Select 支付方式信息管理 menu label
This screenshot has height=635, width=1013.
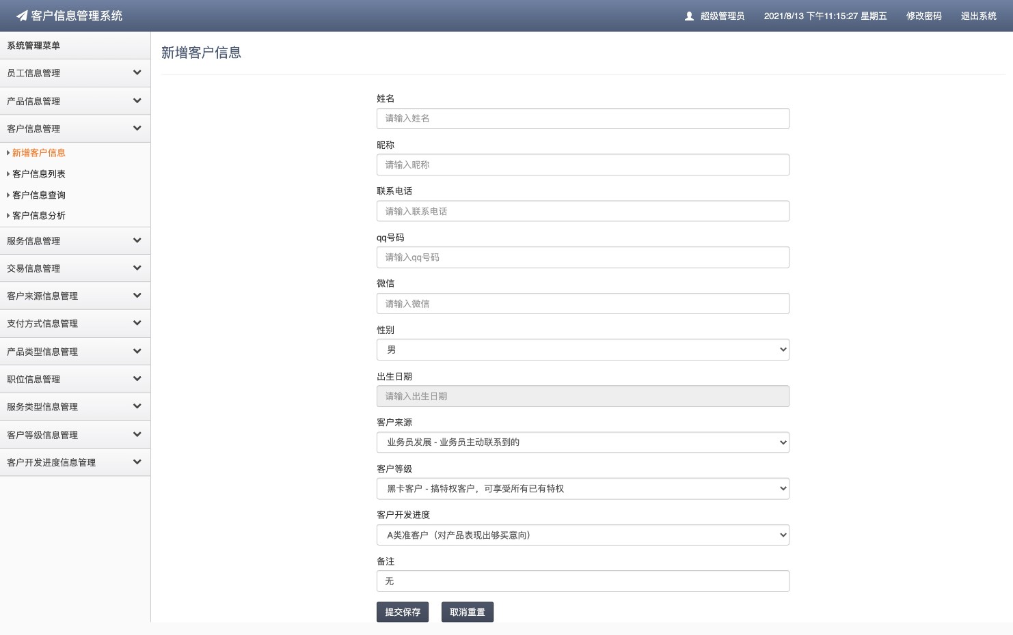pyautogui.click(x=42, y=324)
